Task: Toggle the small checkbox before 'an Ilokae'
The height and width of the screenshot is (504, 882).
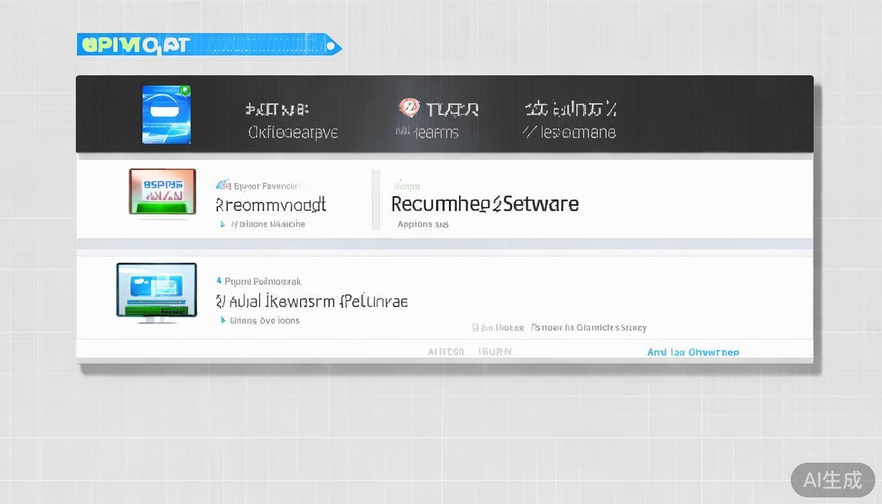Action: (x=475, y=327)
